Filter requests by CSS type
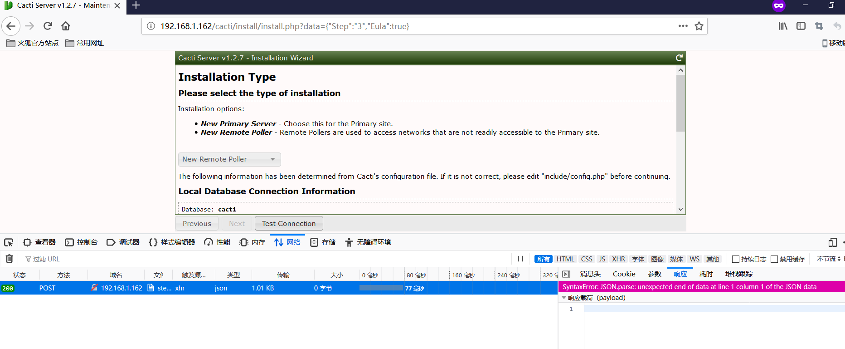This screenshot has width=845, height=349. tap(587, 259)
